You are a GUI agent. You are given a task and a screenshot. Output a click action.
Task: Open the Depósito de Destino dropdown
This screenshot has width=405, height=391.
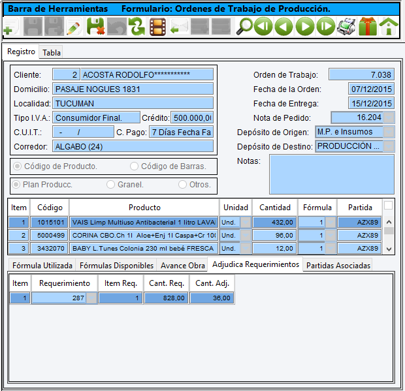click(x=389, y=146)
